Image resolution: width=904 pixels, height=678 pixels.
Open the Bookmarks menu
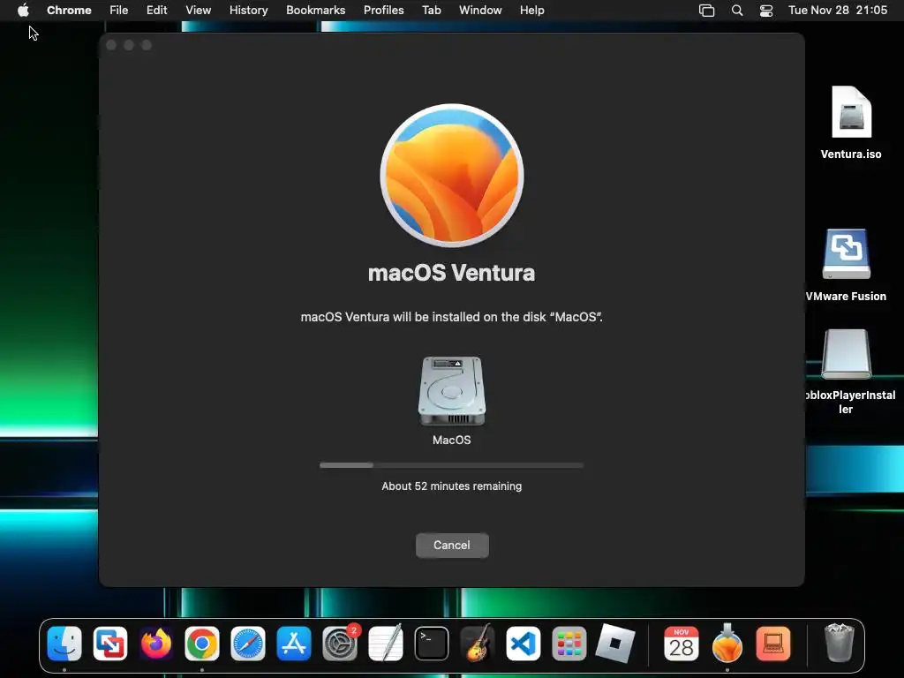click(x=316, y=11)
